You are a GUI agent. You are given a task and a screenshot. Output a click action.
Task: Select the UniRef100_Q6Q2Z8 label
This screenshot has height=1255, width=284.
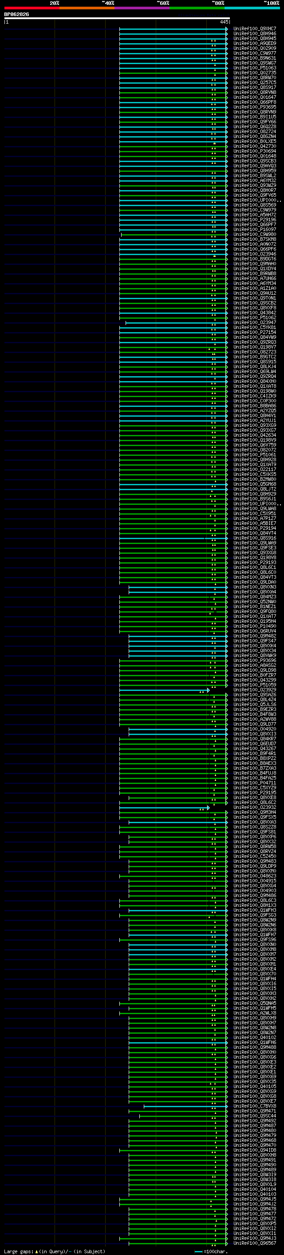[255, 127]
